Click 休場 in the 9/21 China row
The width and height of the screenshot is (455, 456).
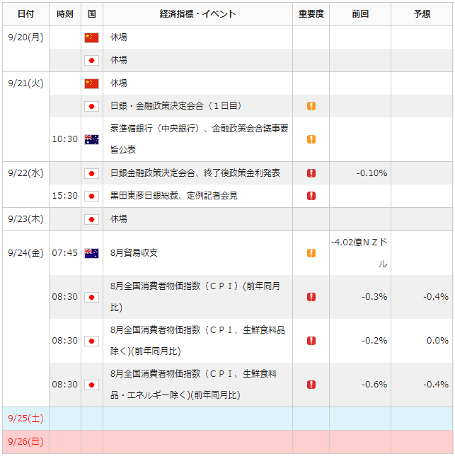(119, 83)
